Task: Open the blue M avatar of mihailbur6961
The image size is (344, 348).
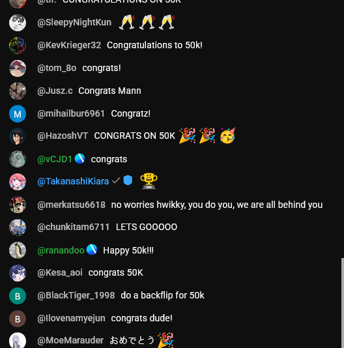Action: click(18, 114)
